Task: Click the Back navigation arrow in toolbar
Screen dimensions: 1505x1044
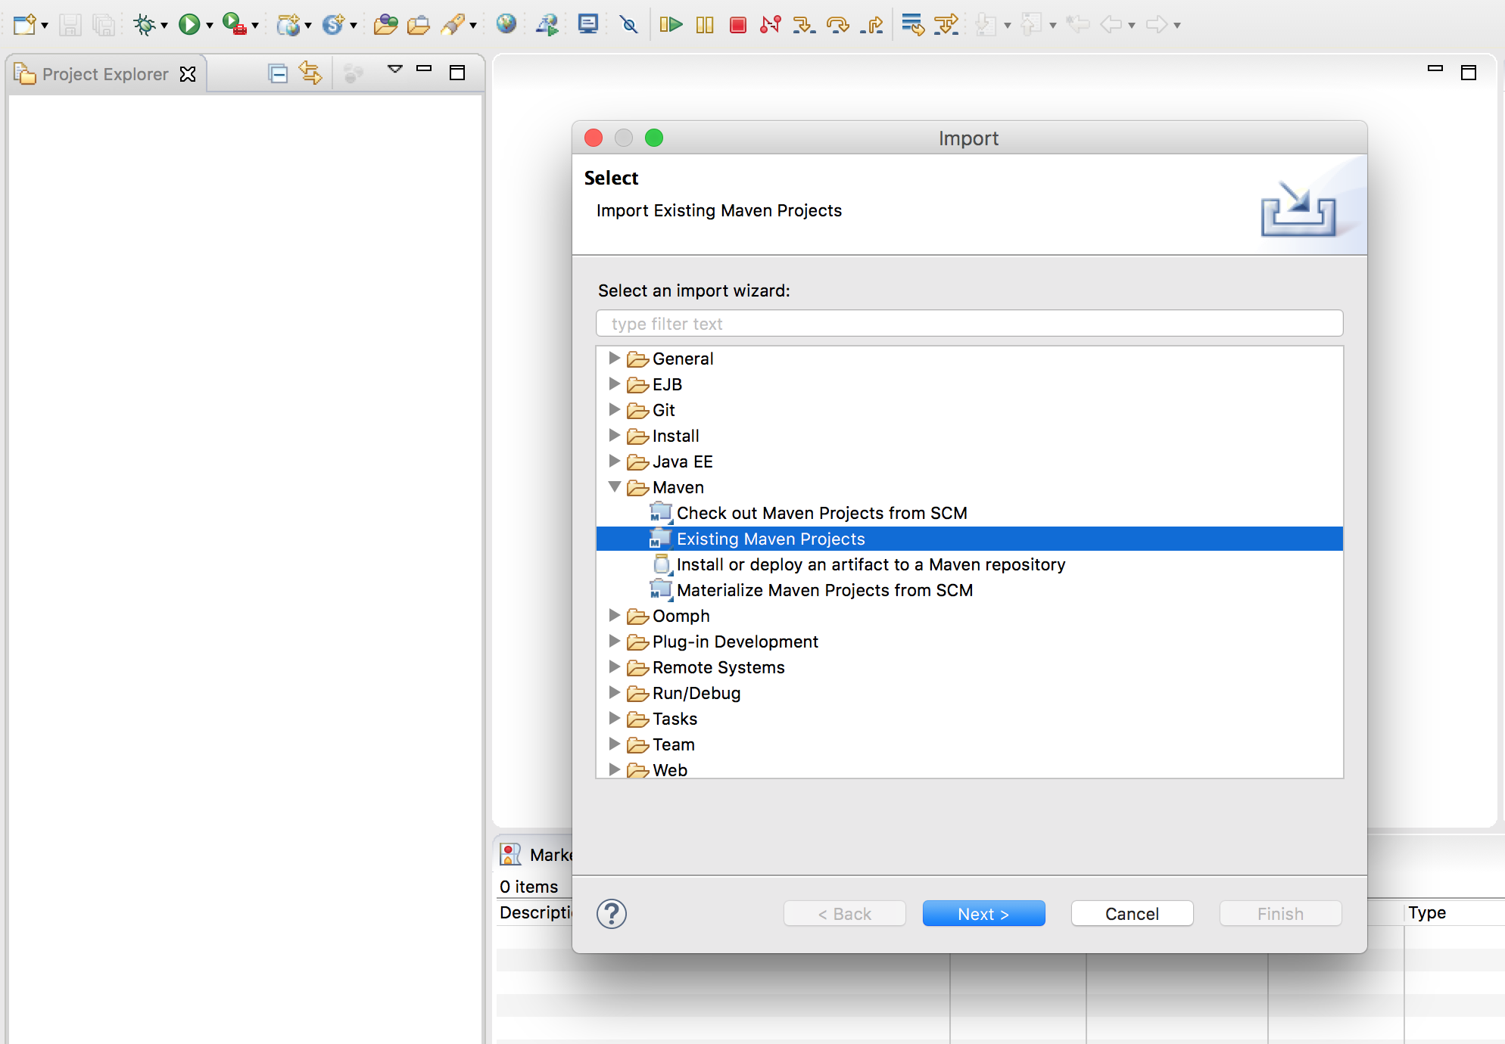Action: pos(1111,25)
